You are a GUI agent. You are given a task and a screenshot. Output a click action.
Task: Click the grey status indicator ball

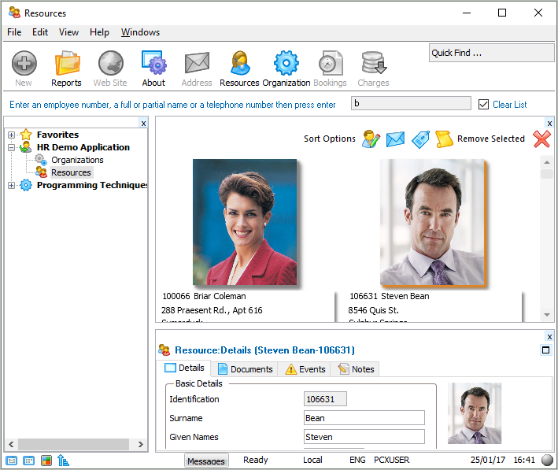(x=547, y=460)
